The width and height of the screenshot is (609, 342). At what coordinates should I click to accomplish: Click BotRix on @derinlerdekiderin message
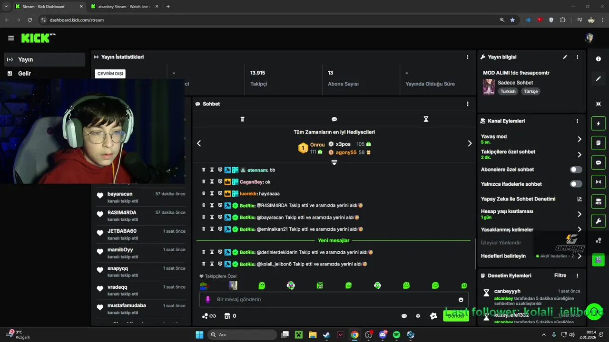247,252
